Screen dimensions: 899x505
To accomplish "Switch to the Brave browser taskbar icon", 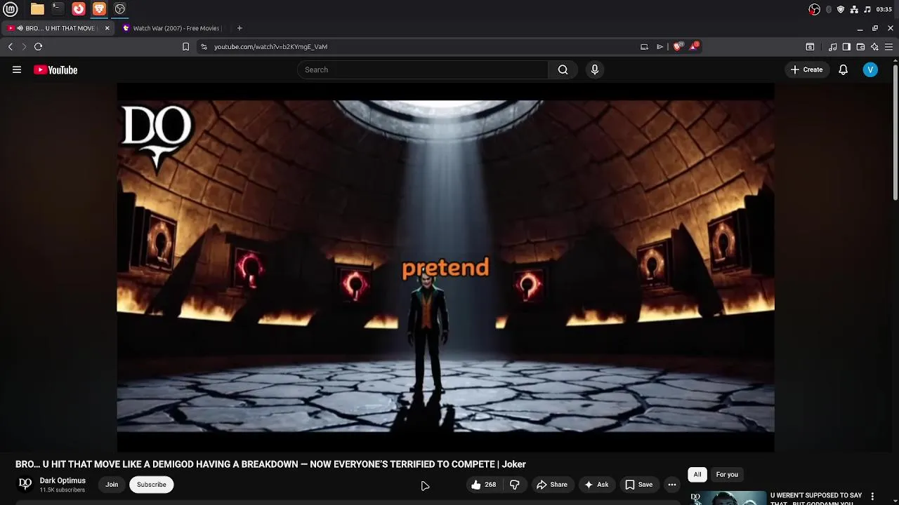I will (x=99, y=9).
